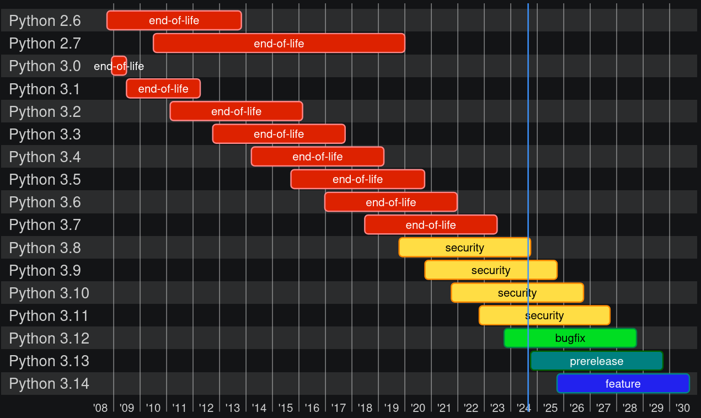Viewport: 701px width, 418px height.
Task: Click the Python 3.9 security bar
Action: (490, 270)
